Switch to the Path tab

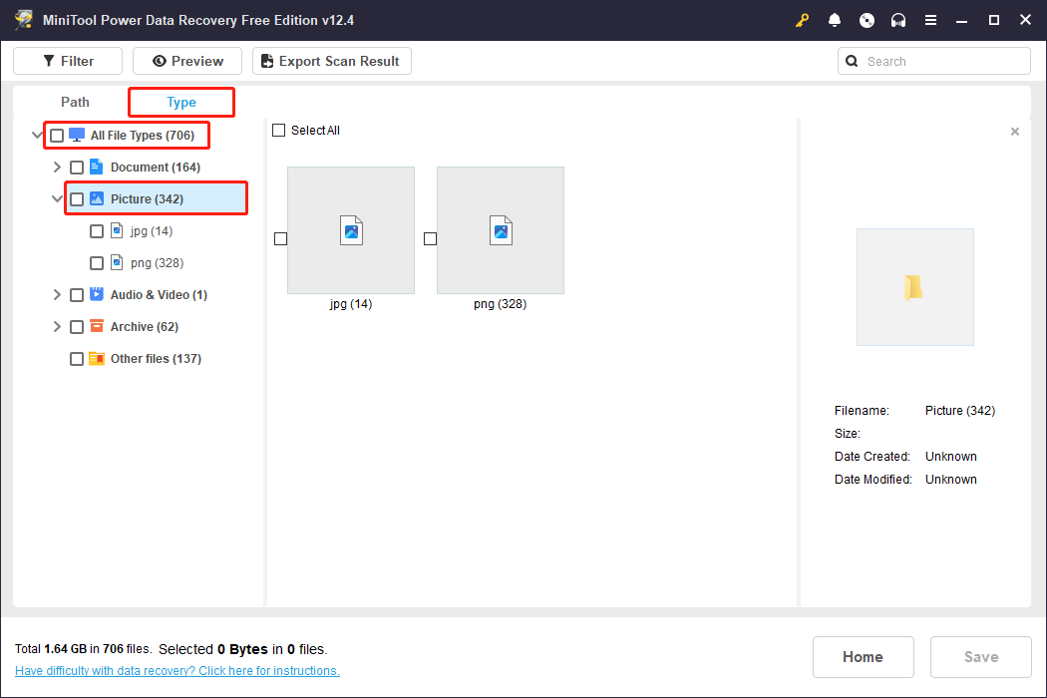tap(75, 102)
